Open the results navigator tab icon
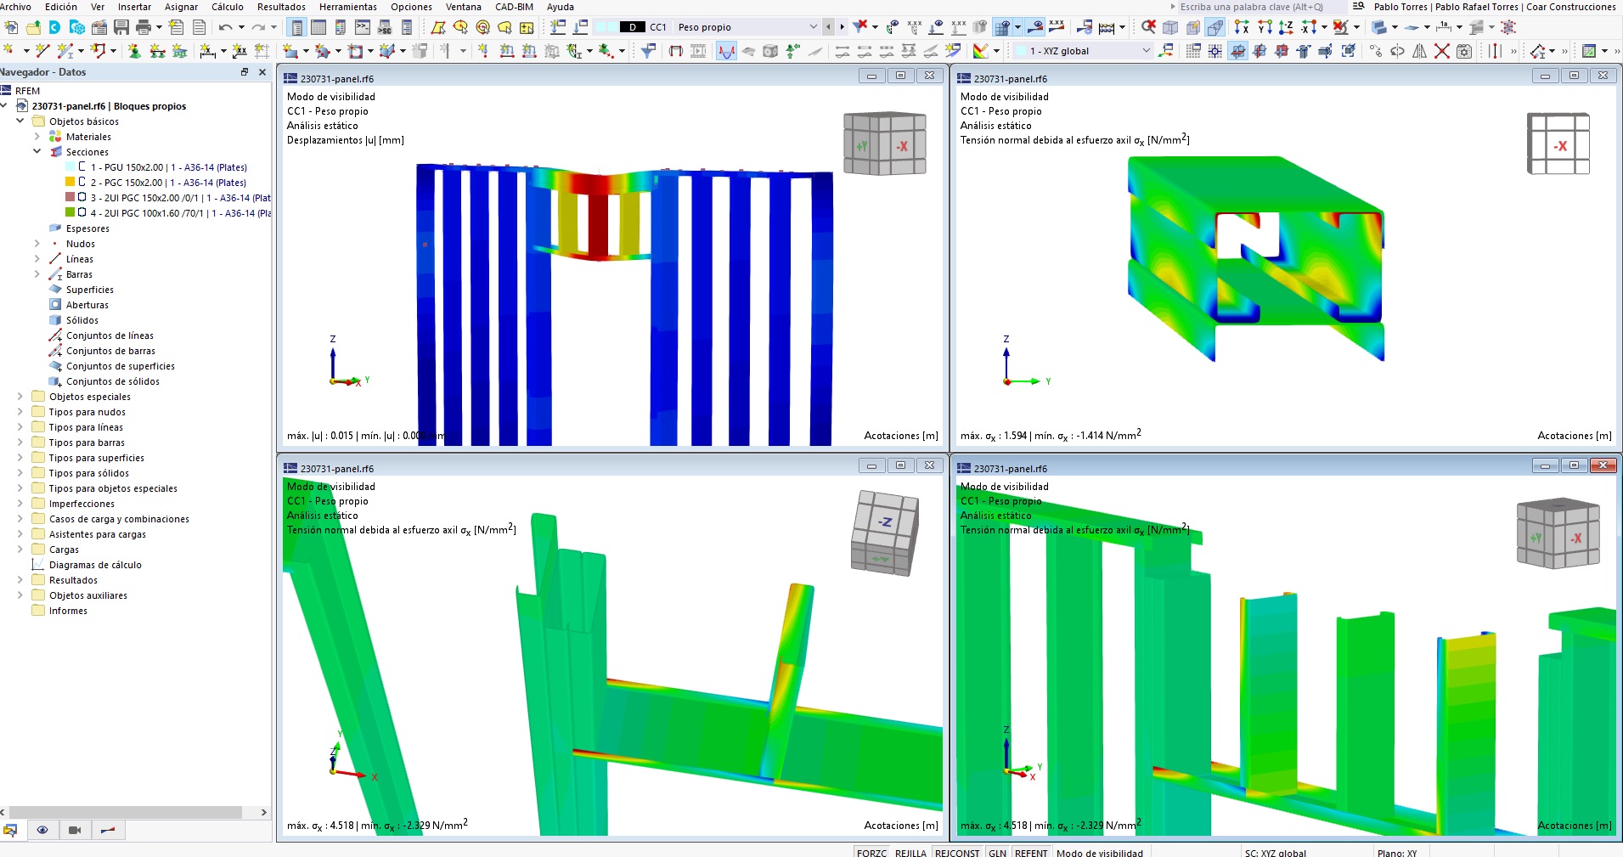This screenshot has width=1623, height=857. coord(108,830)
